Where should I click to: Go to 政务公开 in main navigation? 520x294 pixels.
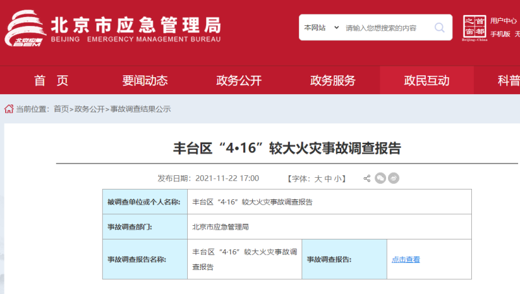239,80
